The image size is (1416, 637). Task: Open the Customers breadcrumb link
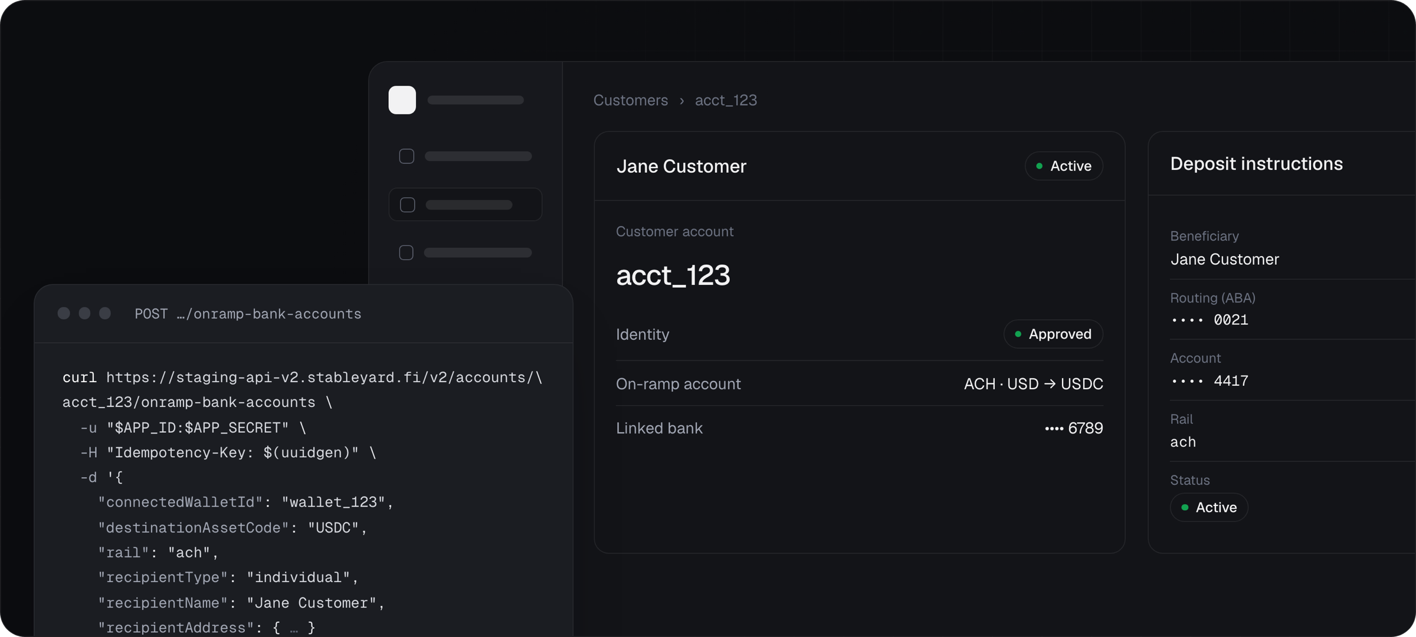[630, 100]
